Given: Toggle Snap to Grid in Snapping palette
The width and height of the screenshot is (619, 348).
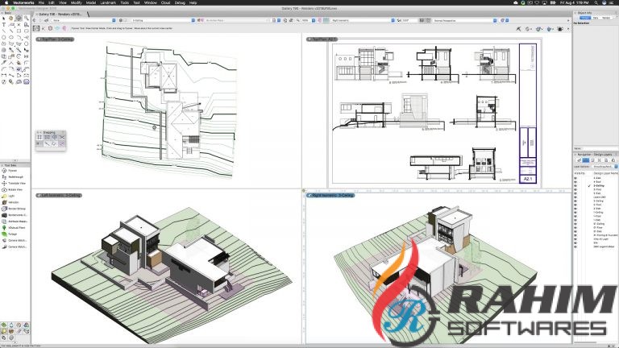Looking at the screenshot, I should (39, 137).
